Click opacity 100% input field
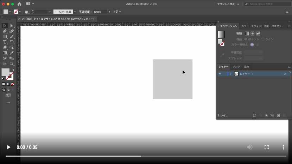This screenshot has height=164, width=292. click(x=100, y=12)
